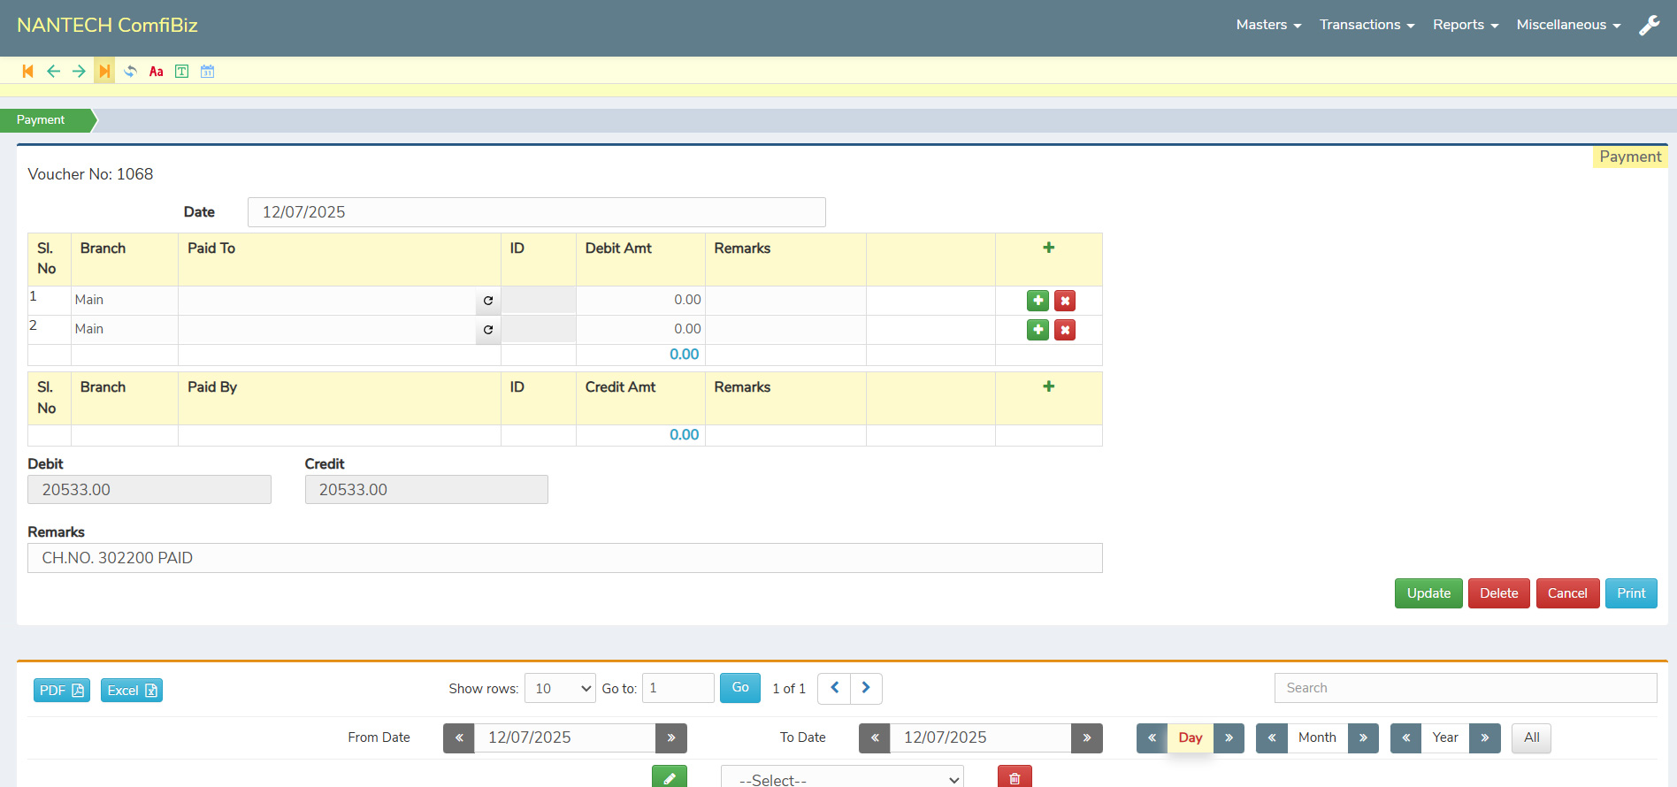Click the Payment breadcrumb tab
This screenshot has width=1677, height=787.
42,120
